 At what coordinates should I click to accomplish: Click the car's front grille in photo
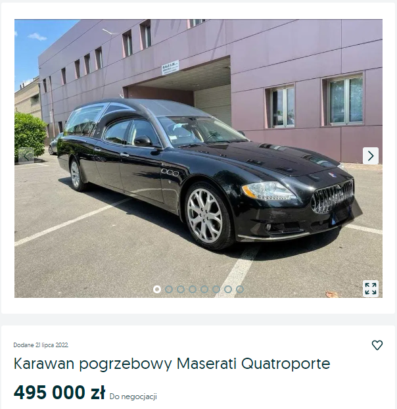tap(333, 196)
